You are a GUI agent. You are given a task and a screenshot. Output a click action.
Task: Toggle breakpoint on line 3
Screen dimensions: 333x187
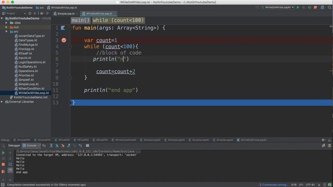click(x=63, y=41)
